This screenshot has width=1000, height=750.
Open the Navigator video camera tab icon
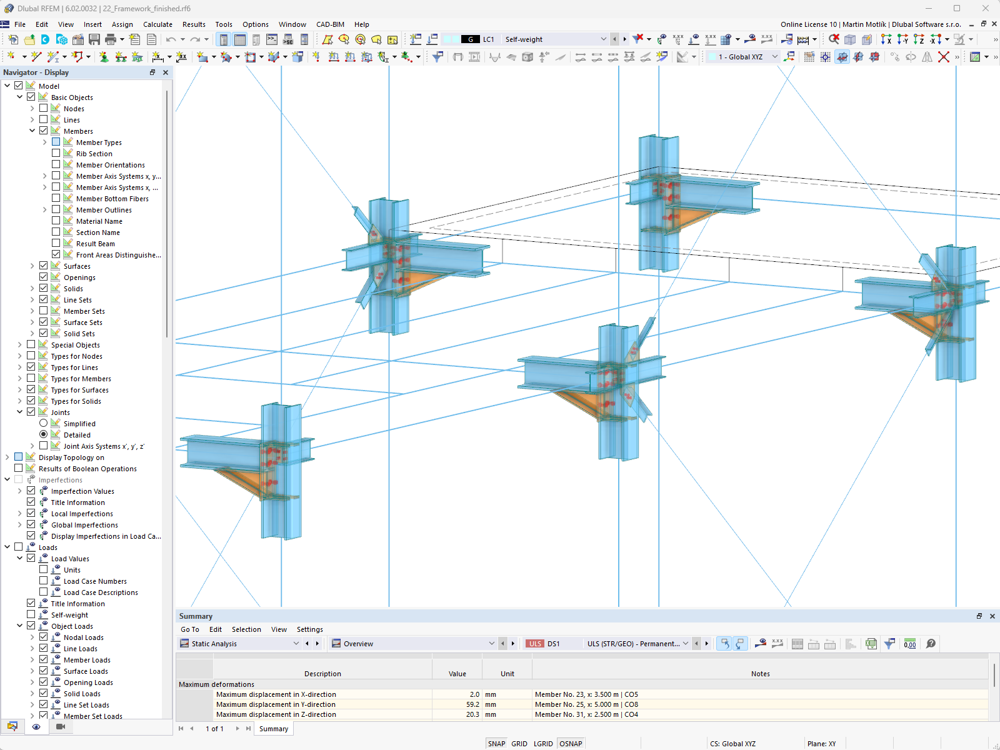point(61,727)
